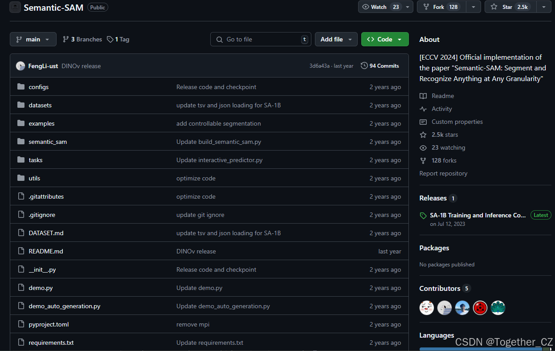
Task: Click the red-eye contributor avatar
Action: pyautogui.click(x=480, y=308)
